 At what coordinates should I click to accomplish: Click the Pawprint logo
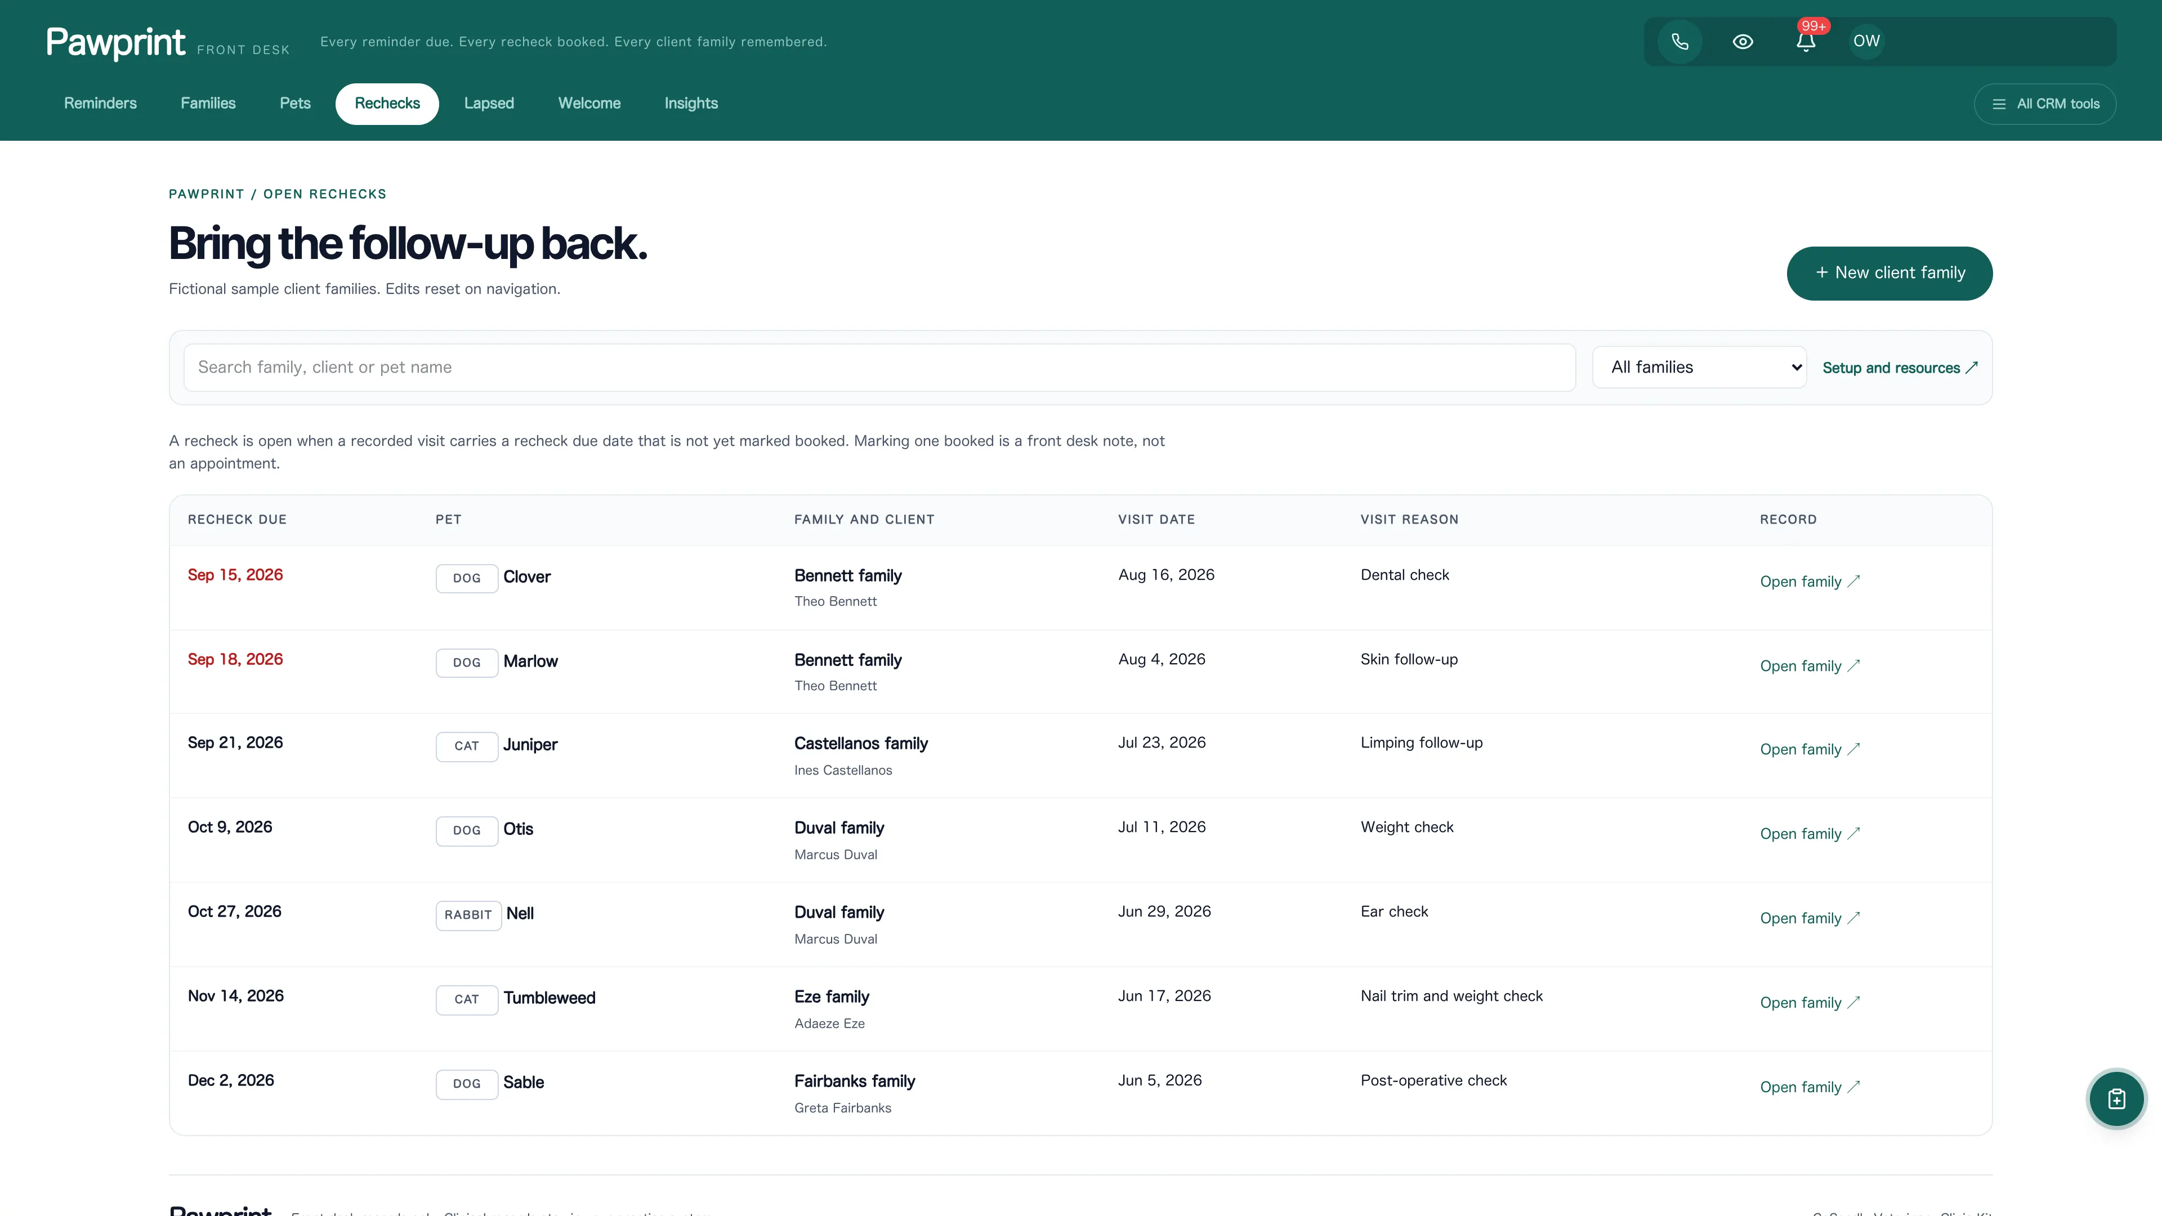coord(116,42)
